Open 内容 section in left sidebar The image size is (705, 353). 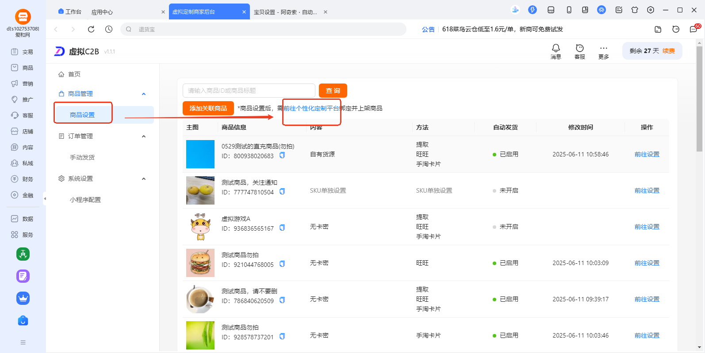[22, 147]
